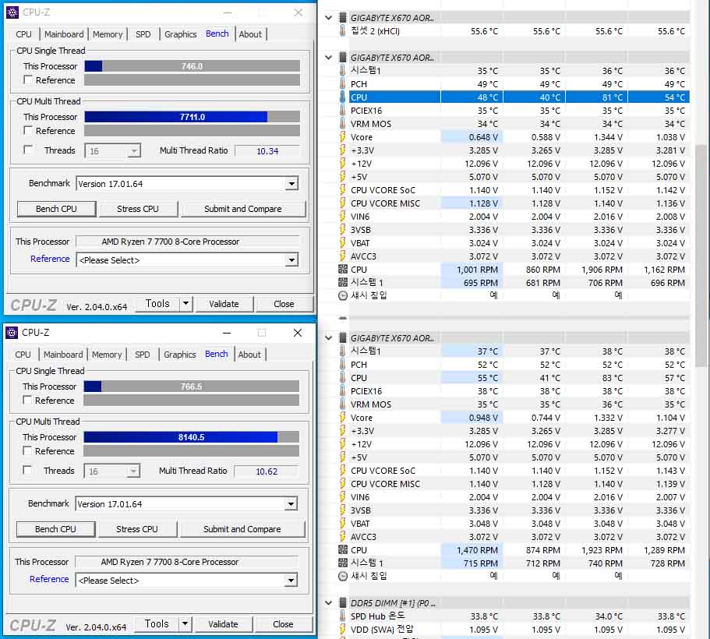
Task: Open Reference processor dropdown in upper CPU-Z
Action: (291, 260)
